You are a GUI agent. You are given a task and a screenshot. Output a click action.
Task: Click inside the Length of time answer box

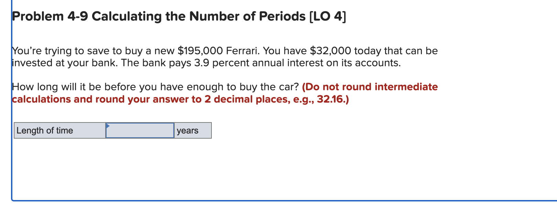[139, 130]
